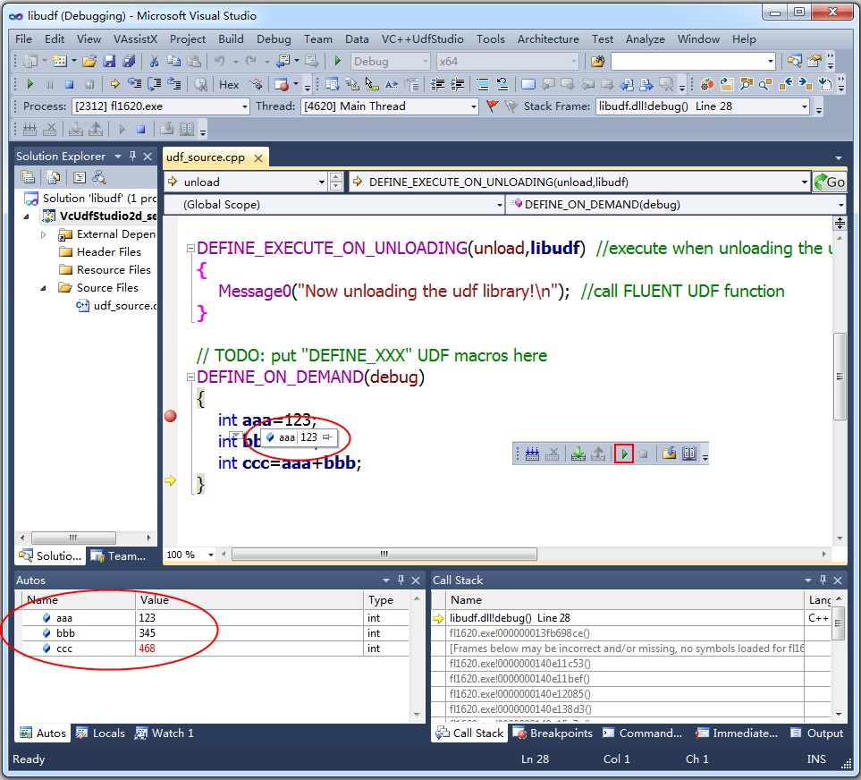The height and width of the screenshot is (780, 861).
Task: Toggle the breakpoint on the aaa=123 line
Action: (x=170, y=416)
